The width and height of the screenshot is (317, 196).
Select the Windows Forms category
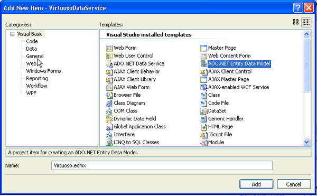[x=43, y=71]
